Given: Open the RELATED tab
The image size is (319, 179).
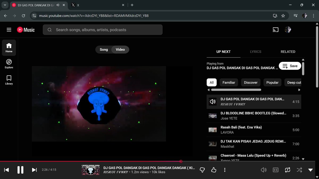Looking at the screenshot, I should coord(288,52).
